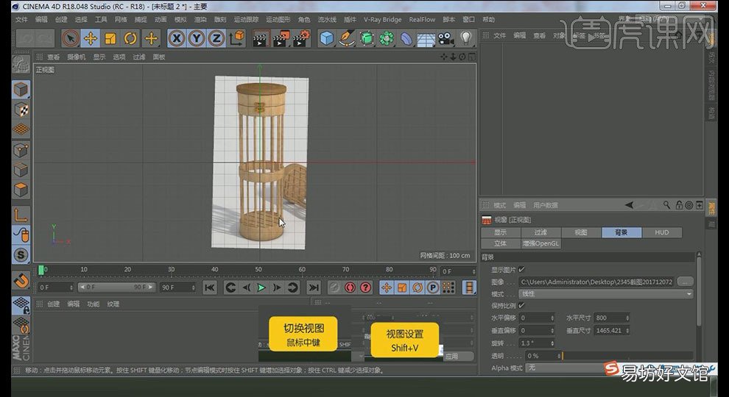Play the animation forward
This screenshot has width=729, height=397.
coord(261,288)
